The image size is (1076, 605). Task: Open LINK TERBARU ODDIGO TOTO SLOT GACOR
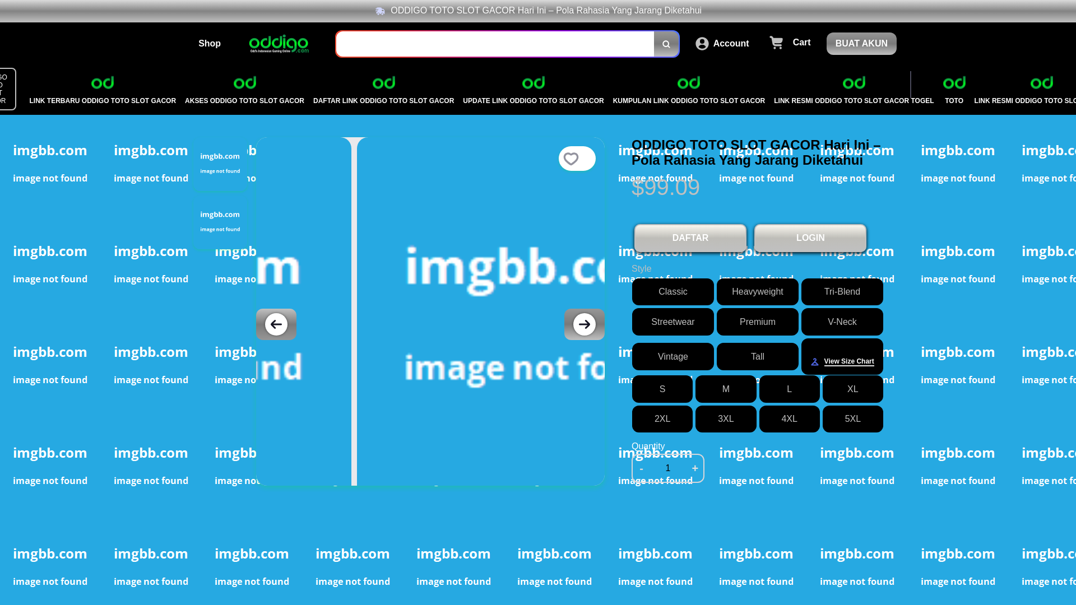click(103, 101)
